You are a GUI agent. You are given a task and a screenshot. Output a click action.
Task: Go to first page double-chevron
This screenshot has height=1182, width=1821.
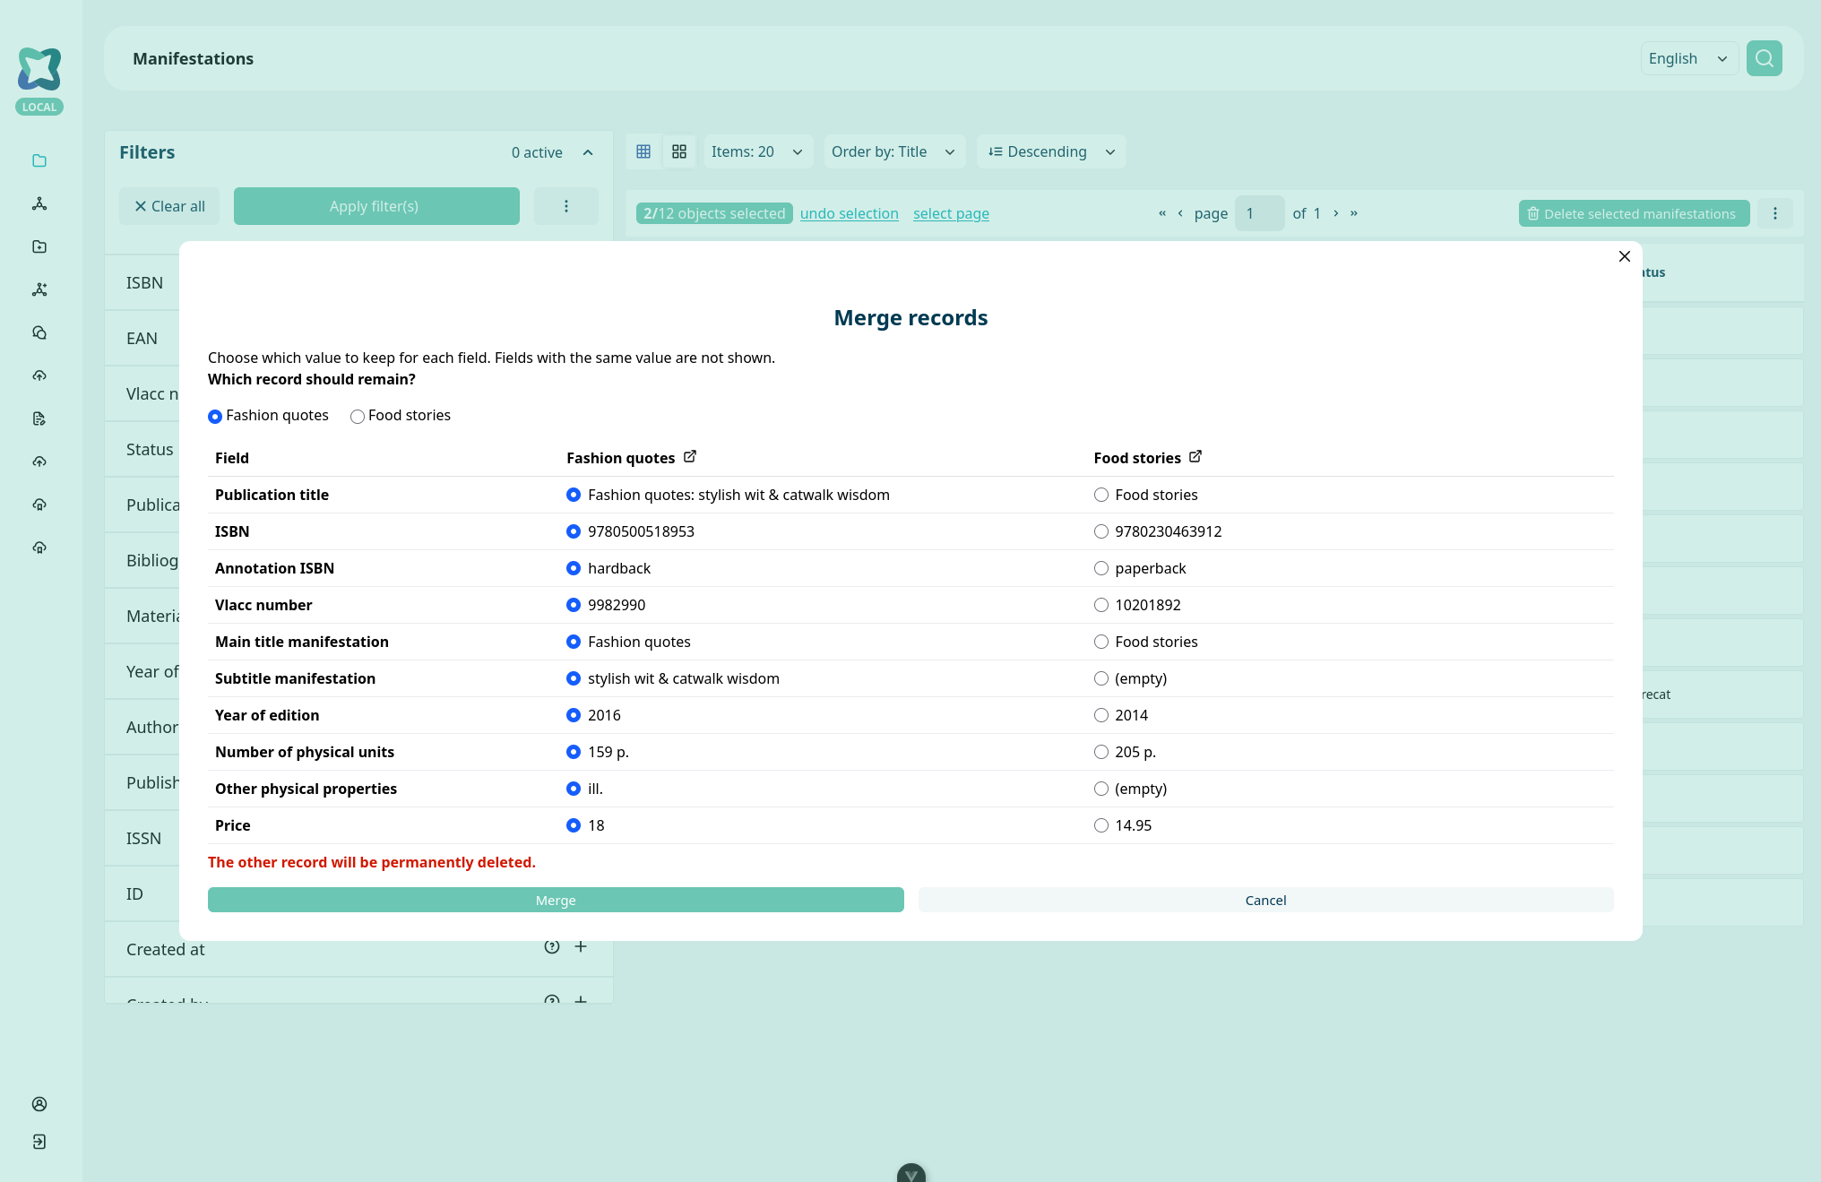(x=1162, y=213)
